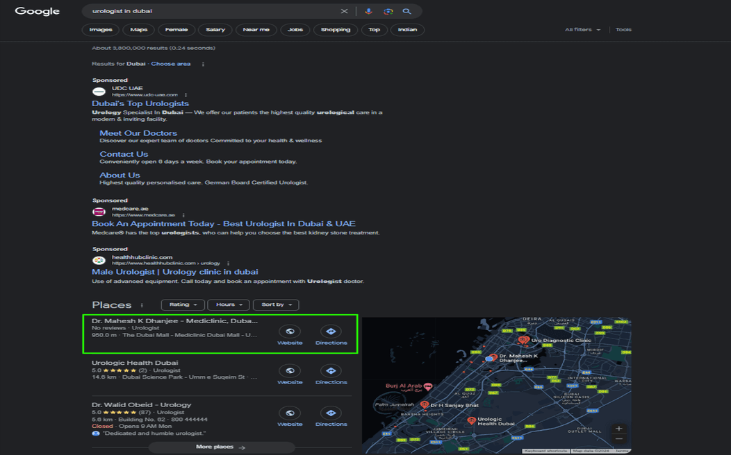
Task: Expand the Rating filter dropdown
Action: 183,304
